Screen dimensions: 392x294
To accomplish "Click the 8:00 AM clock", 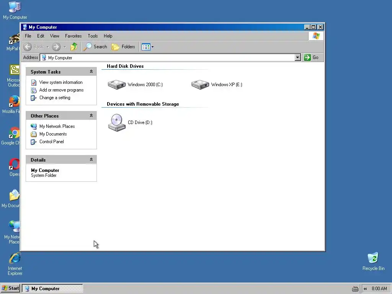I will coord(379,289).
